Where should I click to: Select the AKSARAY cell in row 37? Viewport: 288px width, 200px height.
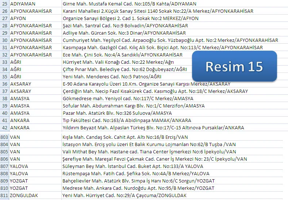pos(21,91)
